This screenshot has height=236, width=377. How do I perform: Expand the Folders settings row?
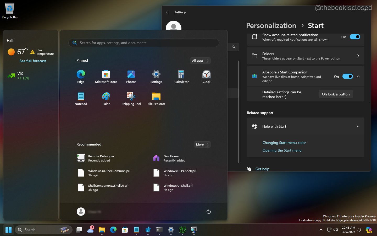tap(358, 56)
